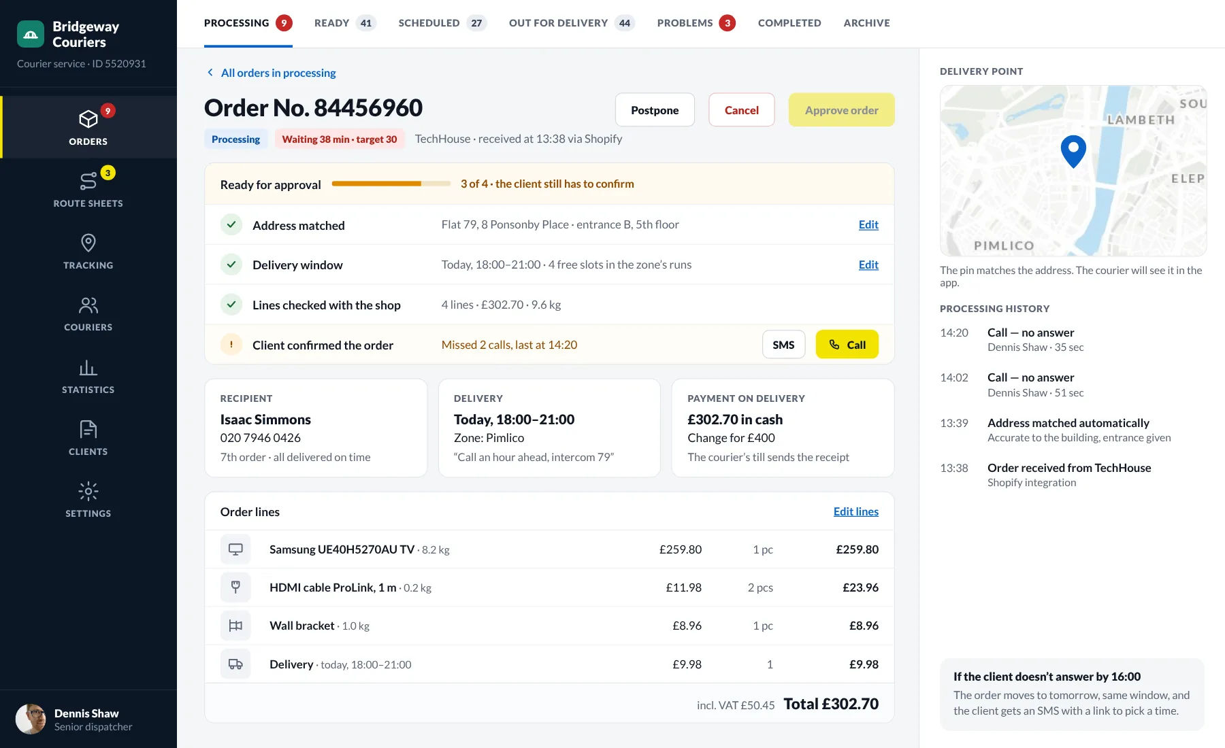Open Clients document icon

(88, 429)
